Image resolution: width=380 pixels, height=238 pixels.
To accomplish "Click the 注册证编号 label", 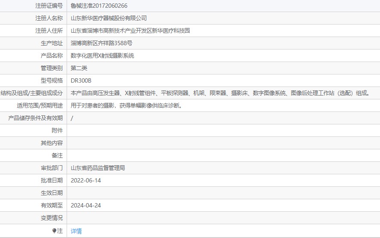I will coord(49,6).
